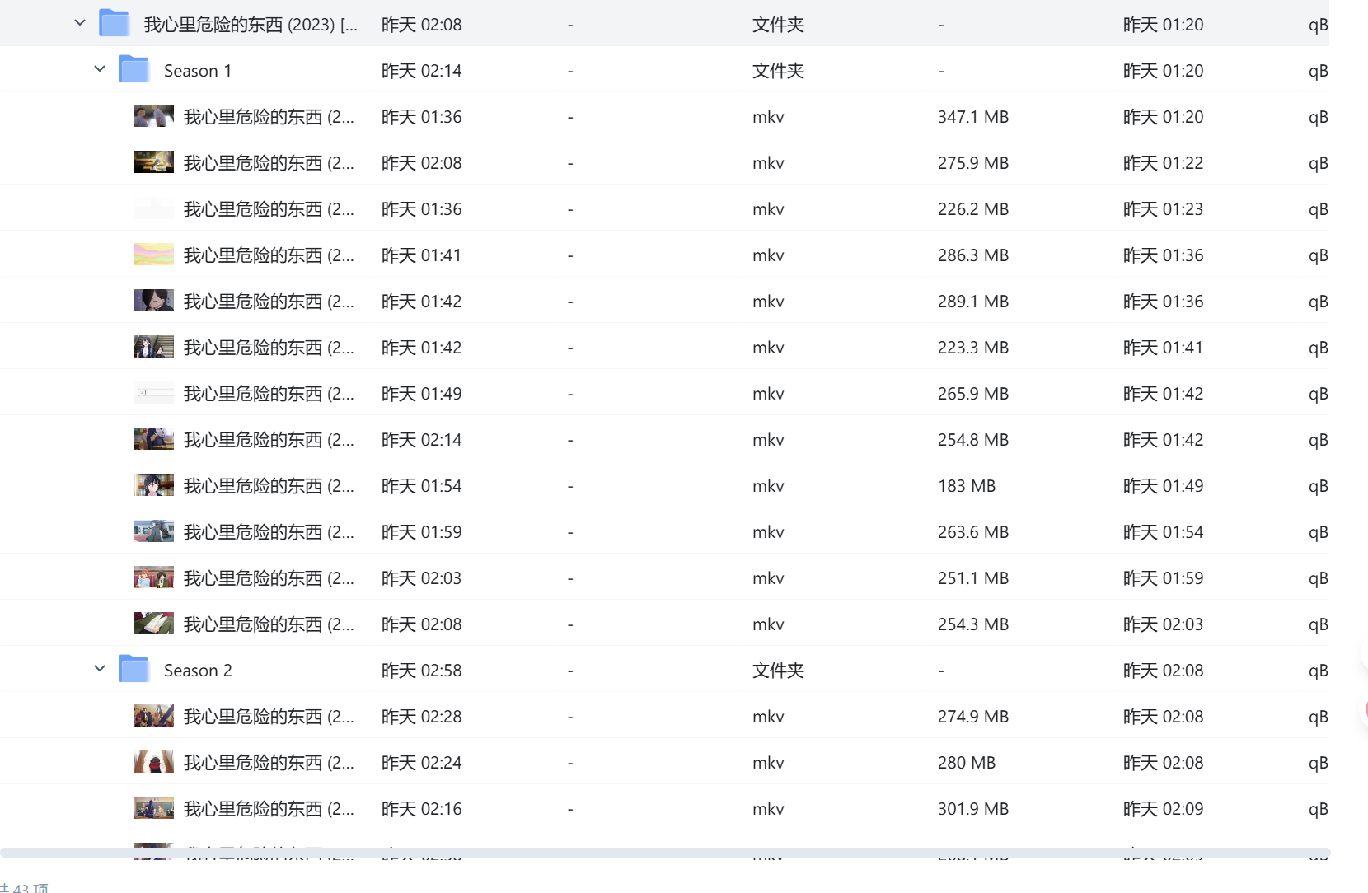This screenshot has width=1368, height=893.
Task: Select file name in the 263.6 MB row
Action: tap(269, 532)
